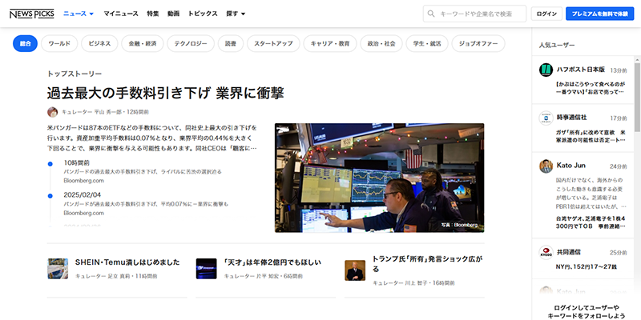
Task: Click the NewsPicks logo
Action: coord(30,14)
